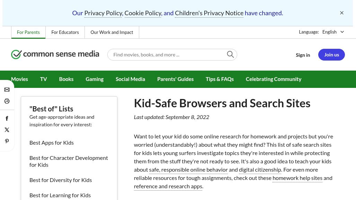
Task: Click the print page icon
Action: point(7,101)
